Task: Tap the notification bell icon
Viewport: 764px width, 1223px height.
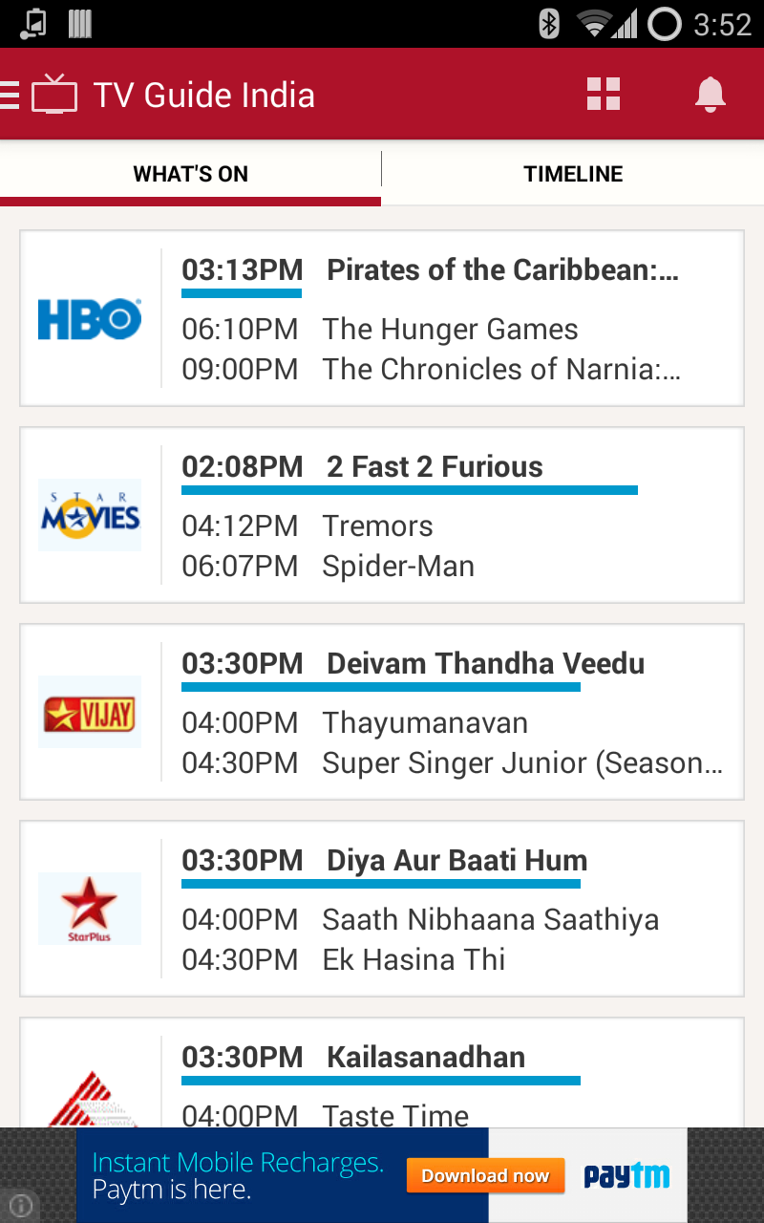Action: pyautogui.click(x=710, y=95)
